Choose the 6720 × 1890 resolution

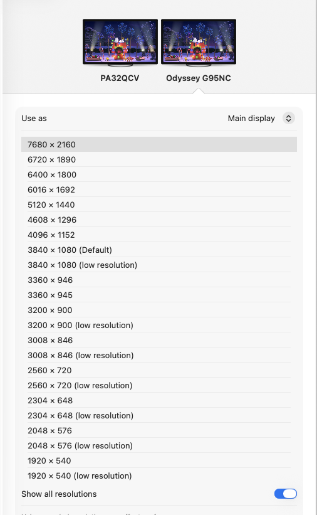pyautogui.click(x=159, y=159)
